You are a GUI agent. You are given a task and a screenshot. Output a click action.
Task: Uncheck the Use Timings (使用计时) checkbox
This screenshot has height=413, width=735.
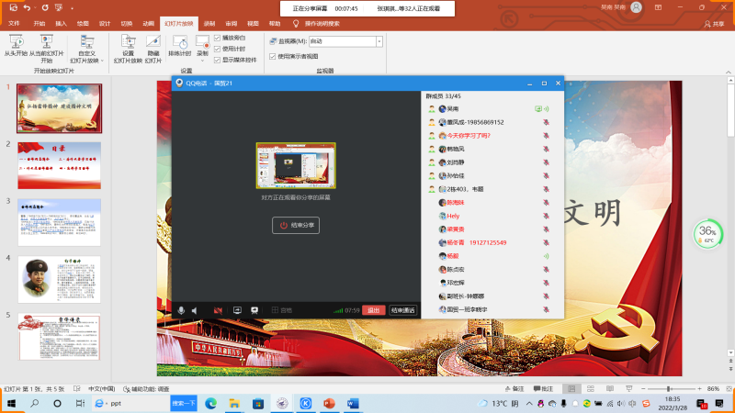pos(218,49)
